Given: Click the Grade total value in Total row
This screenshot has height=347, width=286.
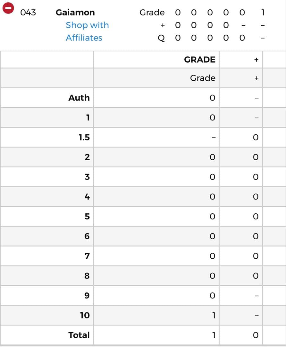Looking at the screenshot, I should (x=213, y=335).
